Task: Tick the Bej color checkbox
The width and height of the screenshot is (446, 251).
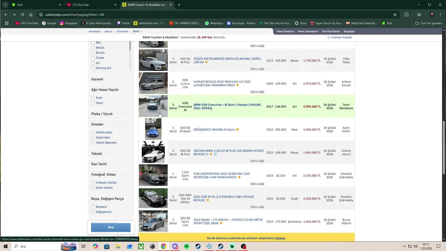Action: click(x=93, y=43)
